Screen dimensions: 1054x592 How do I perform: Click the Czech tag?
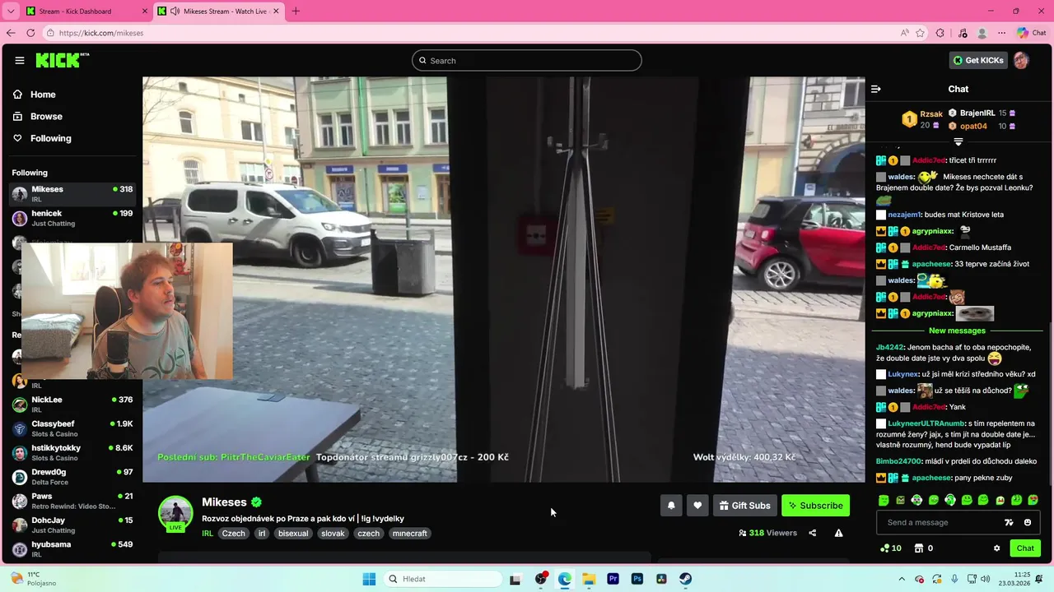coord(234,534)
